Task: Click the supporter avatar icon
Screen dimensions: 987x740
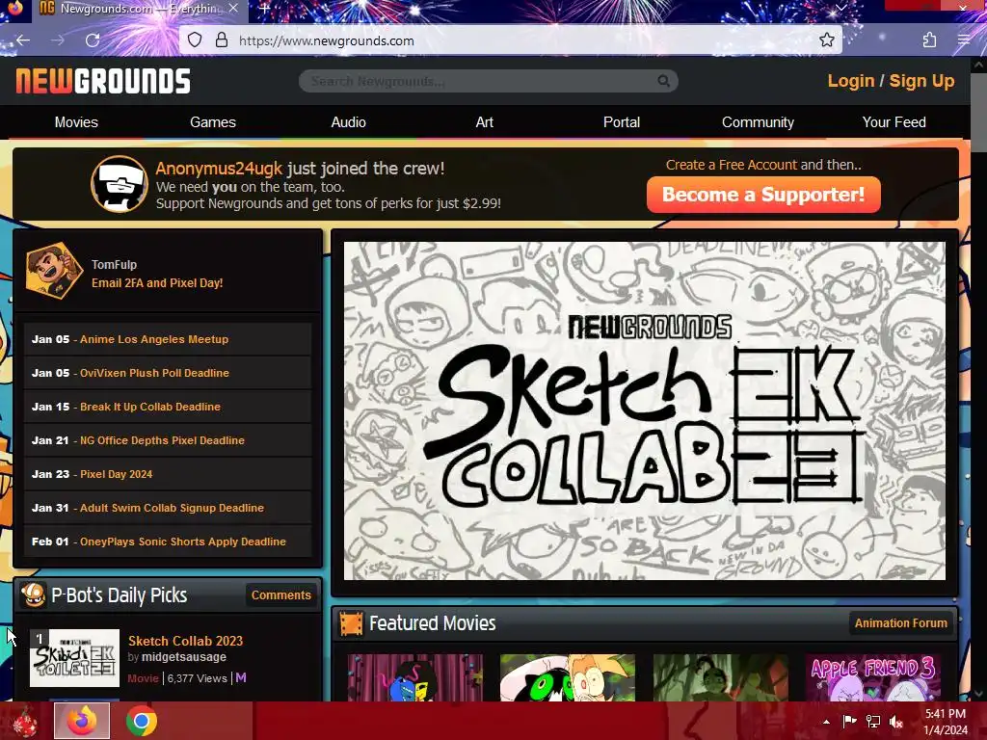Action: coord(119,184)
